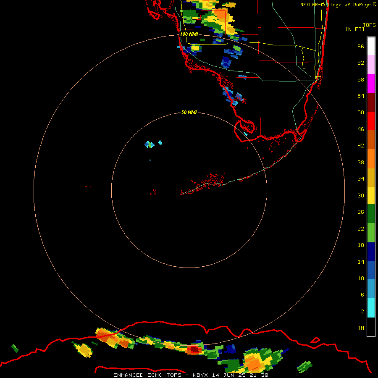Click the TH threshold legend label
This screenshot has height=378, width=378.
point(361,328)
